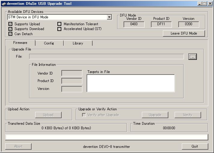The width and height of the screenshot is (214, 153).
Task: Toggle the Can Detach checkbox
Action: tap(11, 34)
